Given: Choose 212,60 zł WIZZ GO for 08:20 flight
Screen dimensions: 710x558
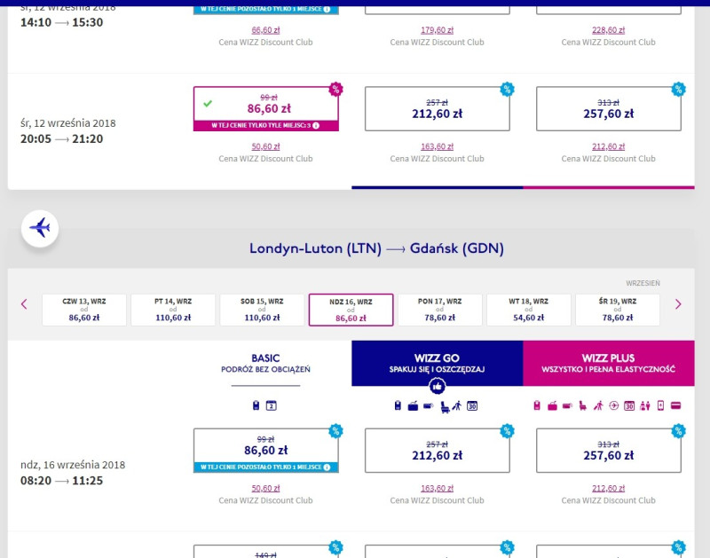Looking at the screenshot, I should click(x=437, y=451).
